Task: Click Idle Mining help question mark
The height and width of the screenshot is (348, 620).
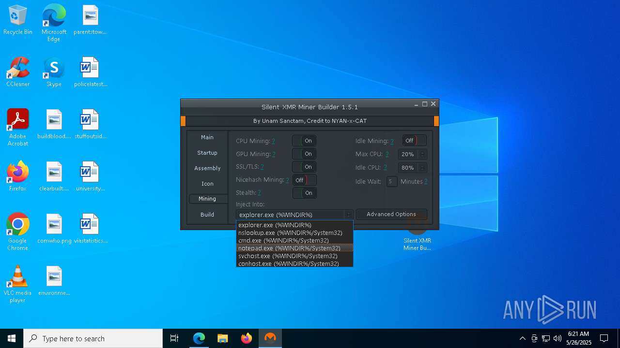Action: (x=392, y=141)
